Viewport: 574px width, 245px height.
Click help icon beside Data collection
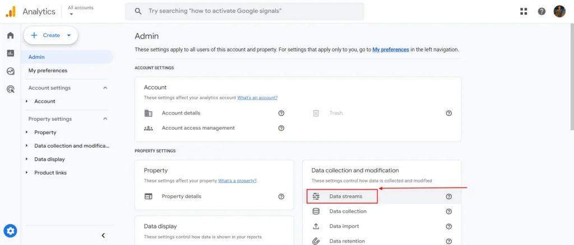(x=449, y=211)
